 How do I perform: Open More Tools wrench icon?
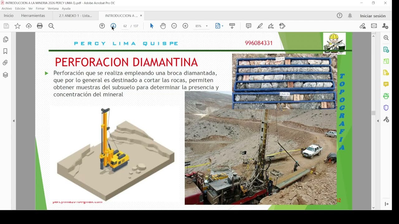(x=386, y=119)
